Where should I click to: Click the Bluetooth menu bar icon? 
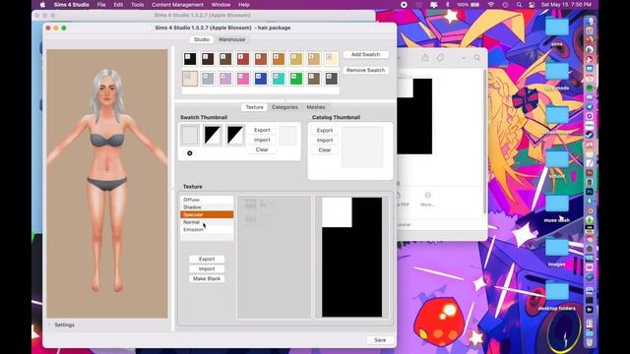pos(448,5)
